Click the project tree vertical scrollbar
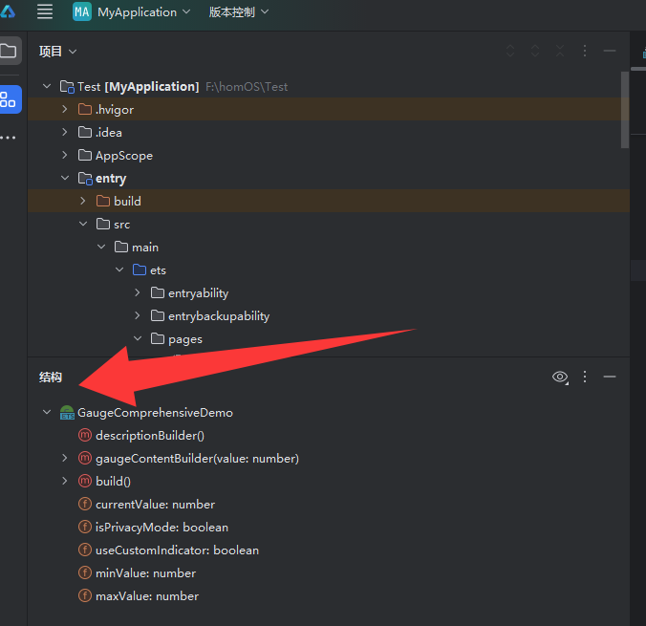 625,110
